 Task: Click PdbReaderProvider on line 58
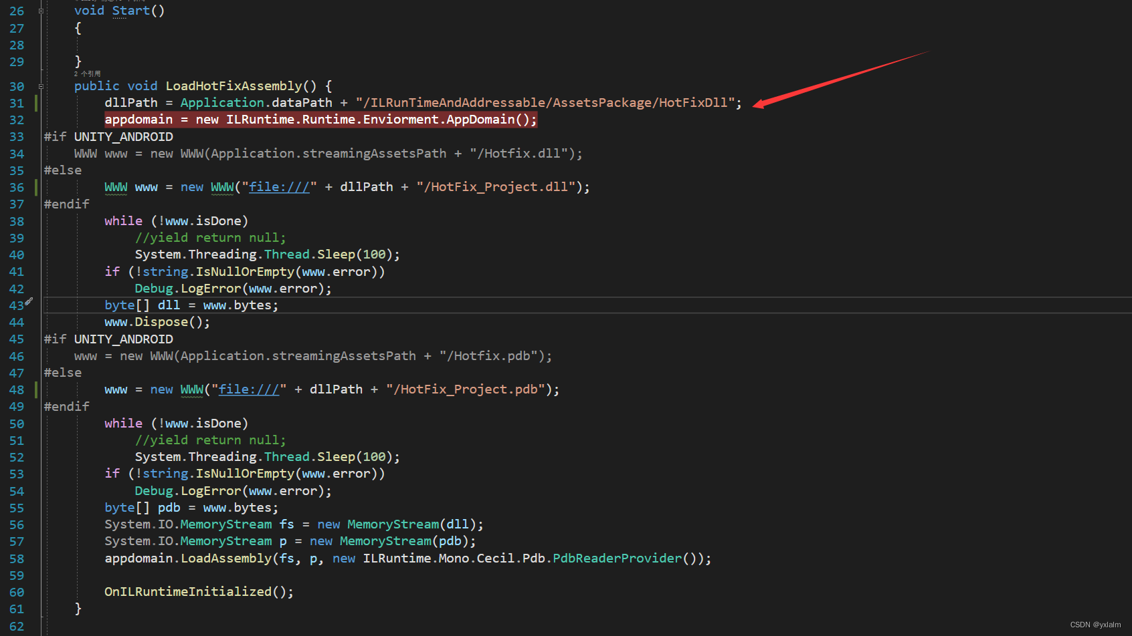(x=618, y=559)
